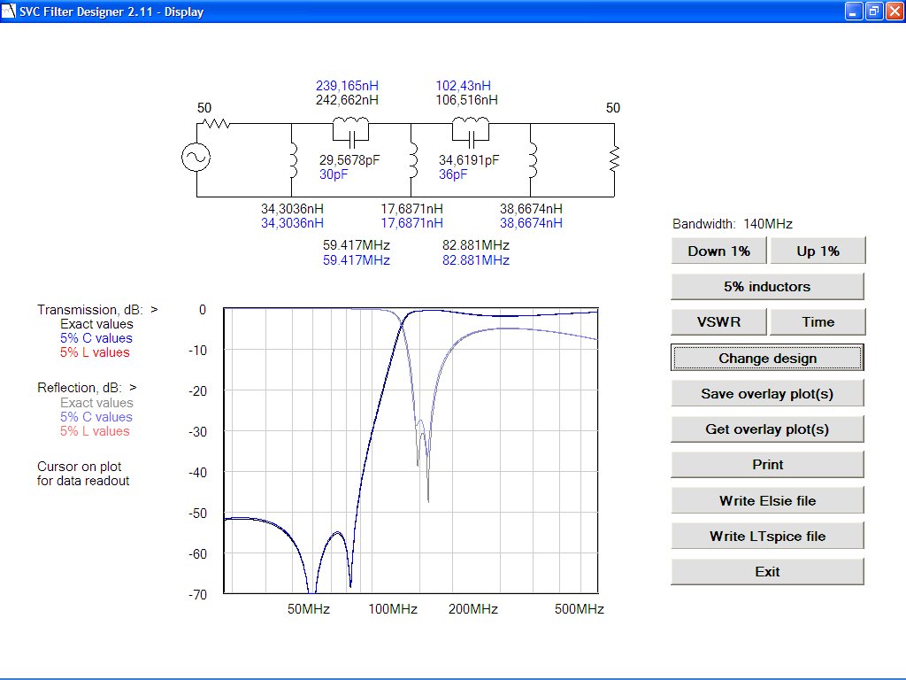Viewport: 906px width, 680px height.
Task: Restore down the application window
Action: pos(873,12)
